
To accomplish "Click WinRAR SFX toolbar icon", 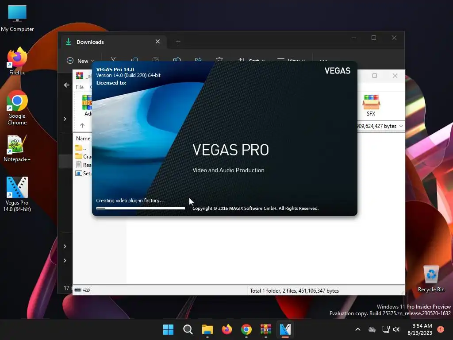I will coord(371,105).
